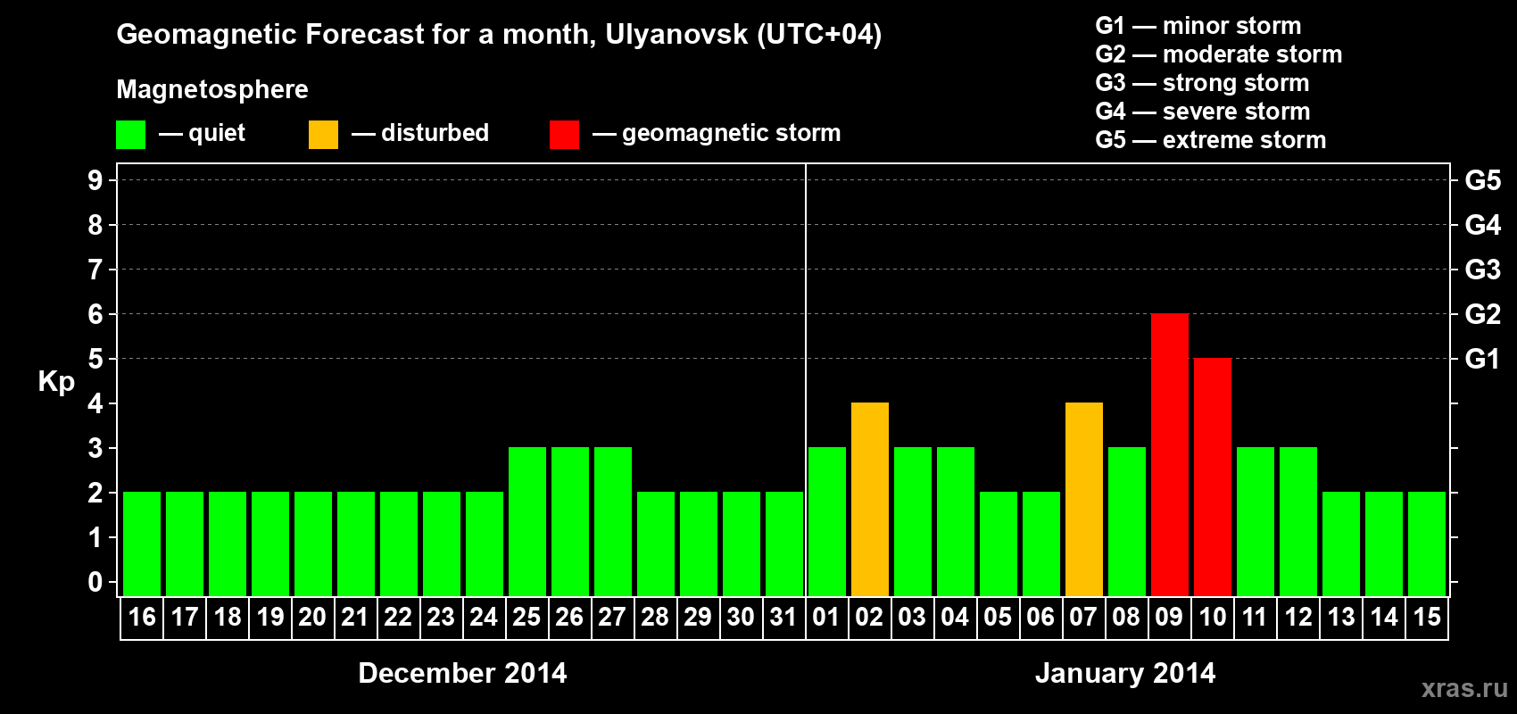
Task: Select the green bar for December 25
Action: [x=527, y=522]
